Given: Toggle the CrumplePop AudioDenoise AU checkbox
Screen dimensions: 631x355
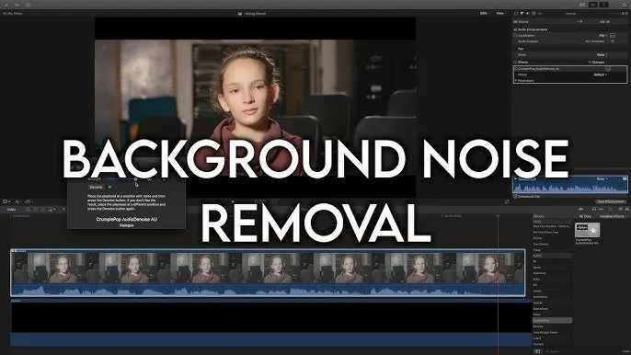Looking at the screenshot, I should point(515,68).
